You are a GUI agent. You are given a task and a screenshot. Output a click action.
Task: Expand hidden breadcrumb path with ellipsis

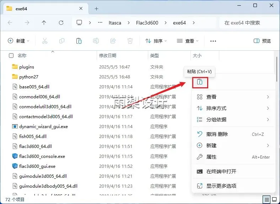100,23
